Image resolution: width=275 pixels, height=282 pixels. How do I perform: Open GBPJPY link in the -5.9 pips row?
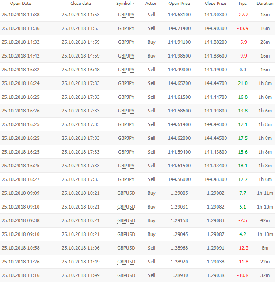coord(126,42)
